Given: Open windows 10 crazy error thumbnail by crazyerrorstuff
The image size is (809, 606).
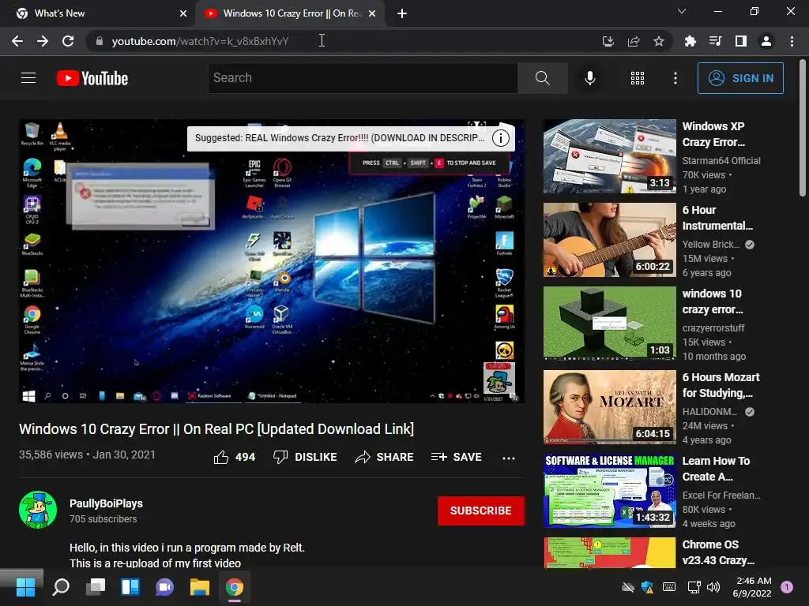Looking at the screenshot, I should click(609, 323).
